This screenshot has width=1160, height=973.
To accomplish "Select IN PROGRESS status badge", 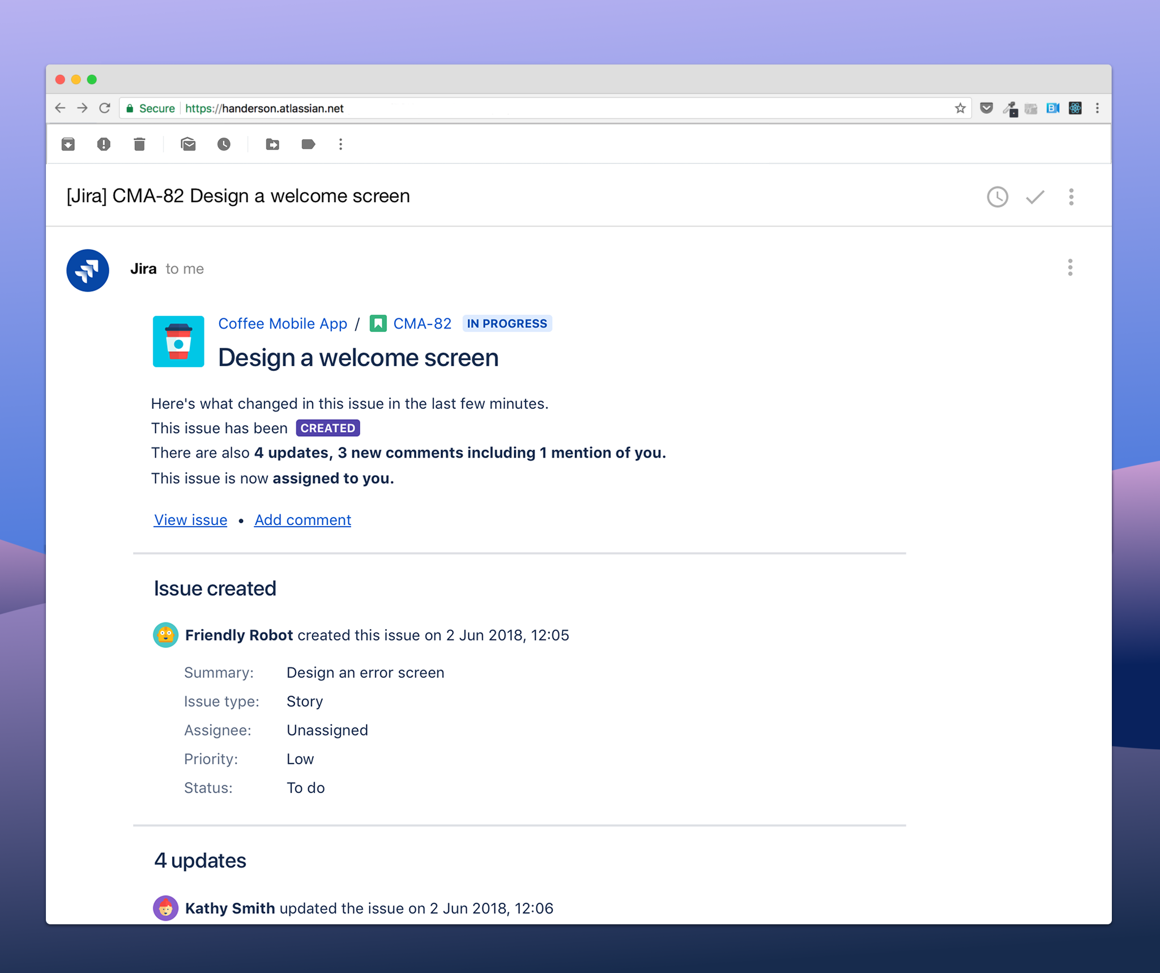I will [510, 323].
